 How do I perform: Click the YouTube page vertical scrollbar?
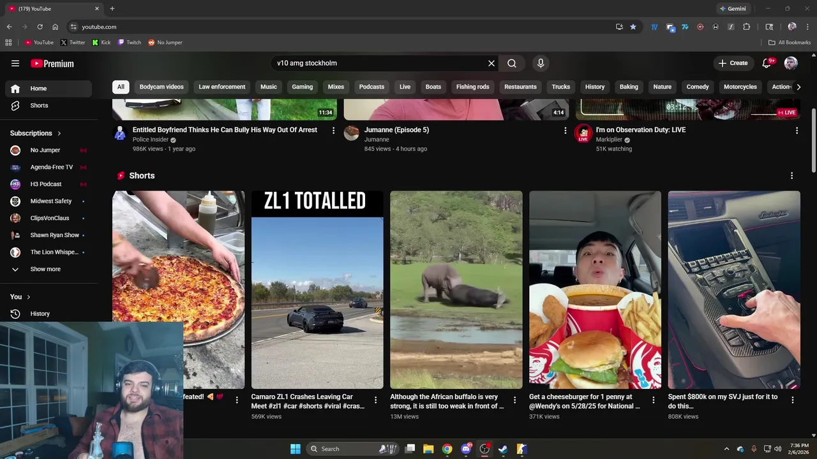[x=813, y=140]
